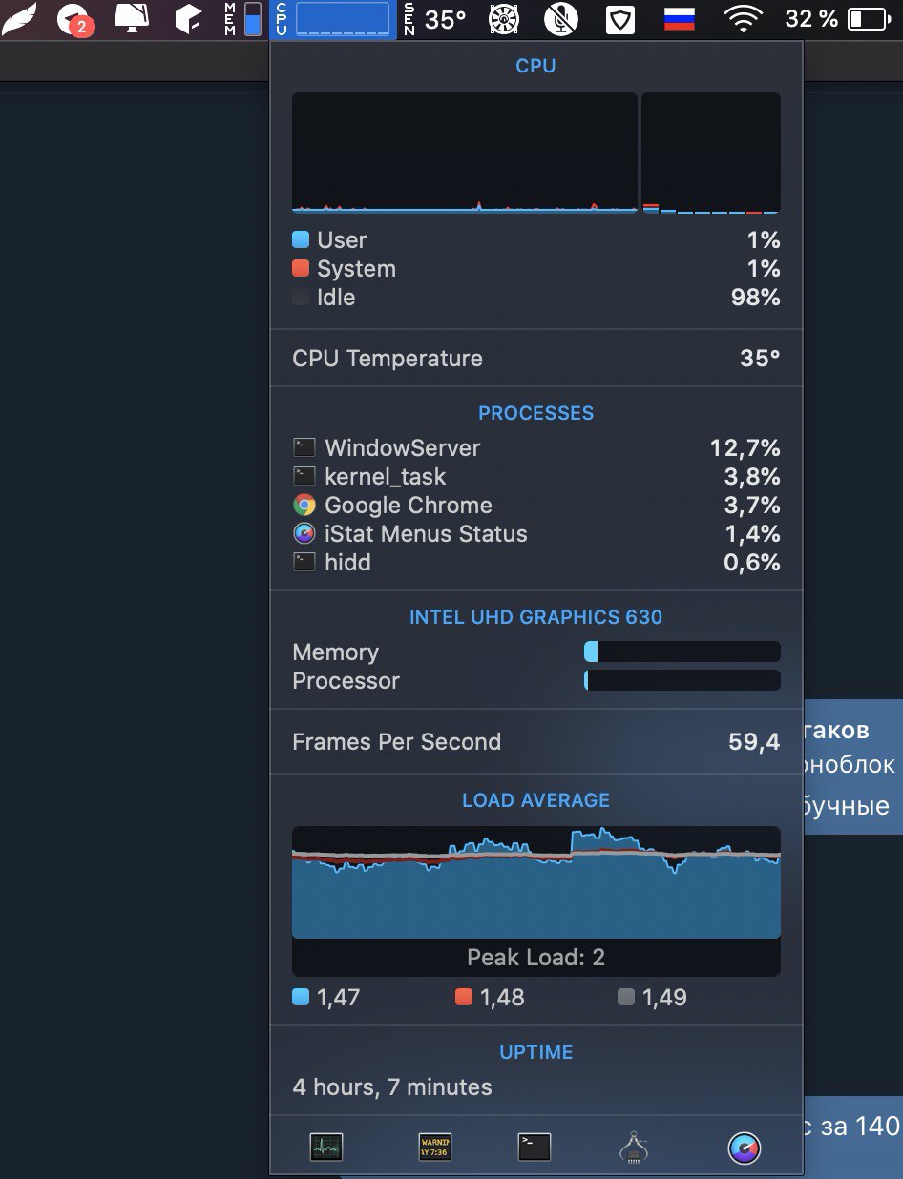This screenshot has width=903, height=1179.
Task: Select the kernel_task process row
Action: (x=536, y=476)
